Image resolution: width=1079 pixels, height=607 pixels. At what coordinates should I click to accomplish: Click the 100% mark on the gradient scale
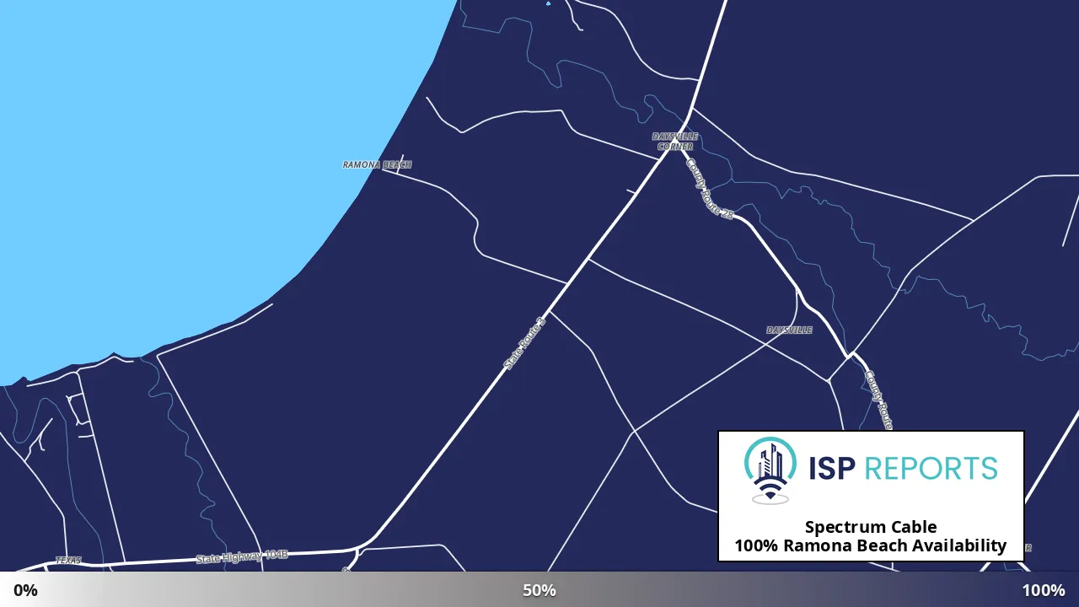click(x=1044, y=590)
